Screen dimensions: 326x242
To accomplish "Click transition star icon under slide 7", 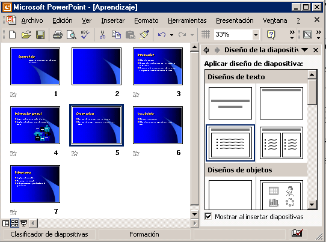I will point(13,213).
